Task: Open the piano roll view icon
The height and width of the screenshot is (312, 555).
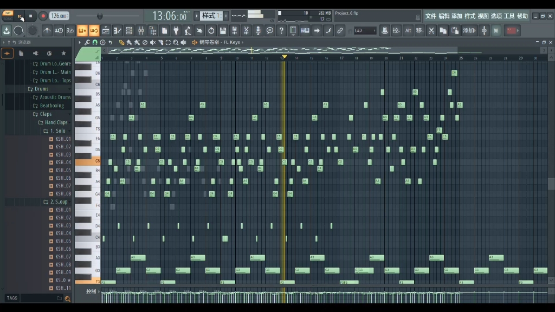Action: (117, 30)
